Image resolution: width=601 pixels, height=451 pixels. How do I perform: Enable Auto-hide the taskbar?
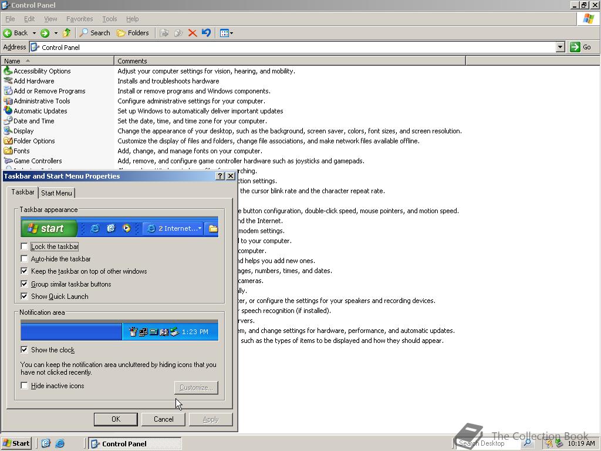[24, 259]
